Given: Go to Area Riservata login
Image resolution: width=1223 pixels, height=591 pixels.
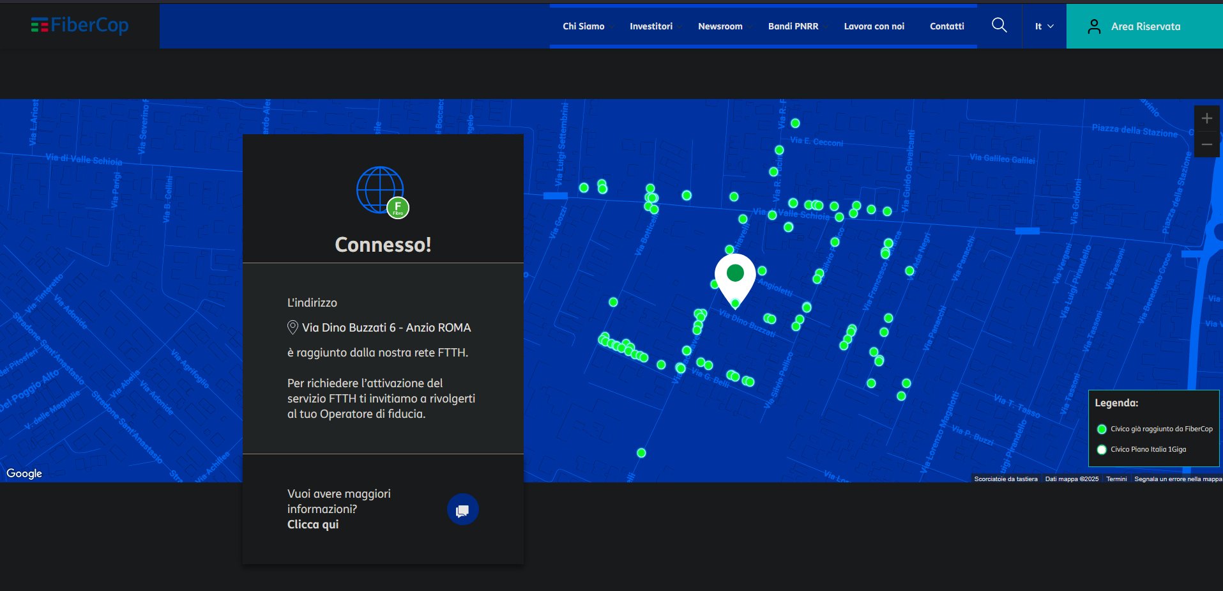Looking at the screenshot, I should (1144, 26).
